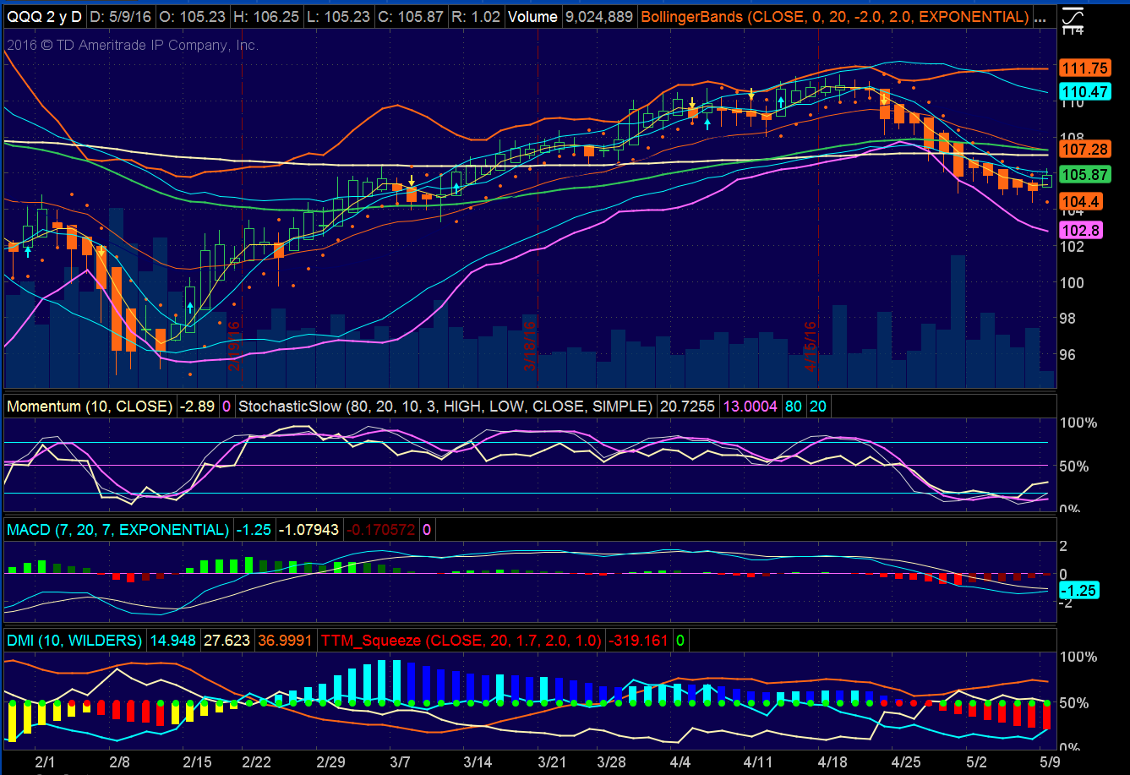Click the StochasticSlow value '20.7255'

click(687, 407)
